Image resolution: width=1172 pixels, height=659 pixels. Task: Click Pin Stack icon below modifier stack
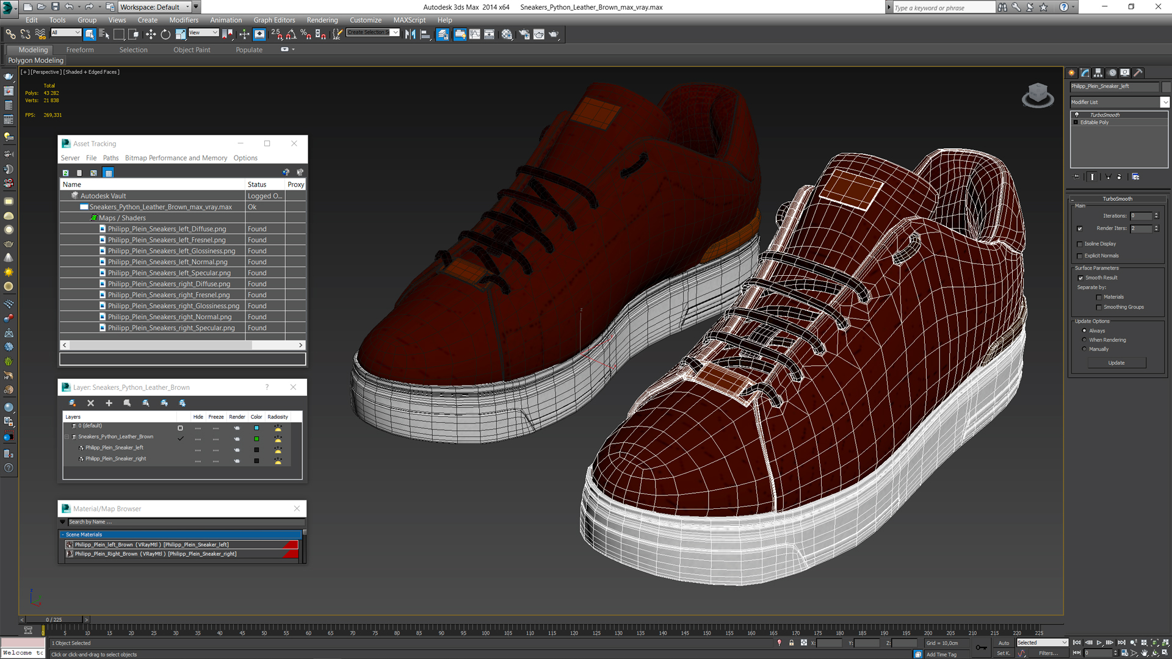click(1076, 177)
